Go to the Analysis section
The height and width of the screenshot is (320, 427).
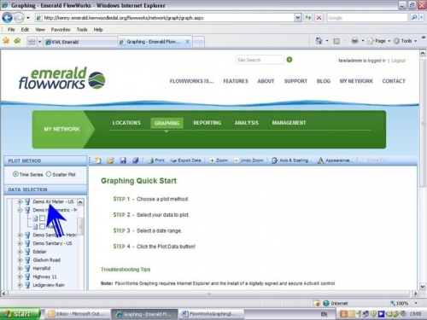point(247,123)
